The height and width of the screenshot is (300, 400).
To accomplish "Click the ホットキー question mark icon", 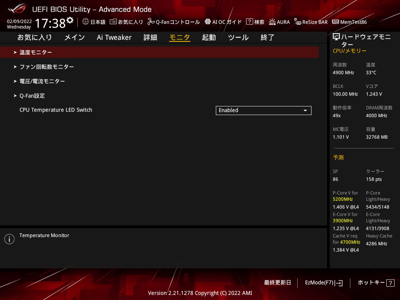I will pos(390,283).
